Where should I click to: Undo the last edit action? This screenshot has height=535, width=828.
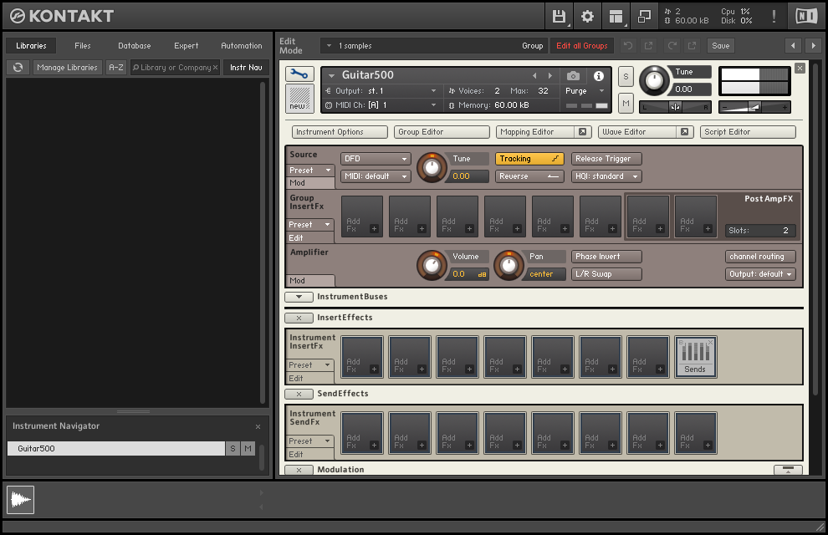(628, 46)
